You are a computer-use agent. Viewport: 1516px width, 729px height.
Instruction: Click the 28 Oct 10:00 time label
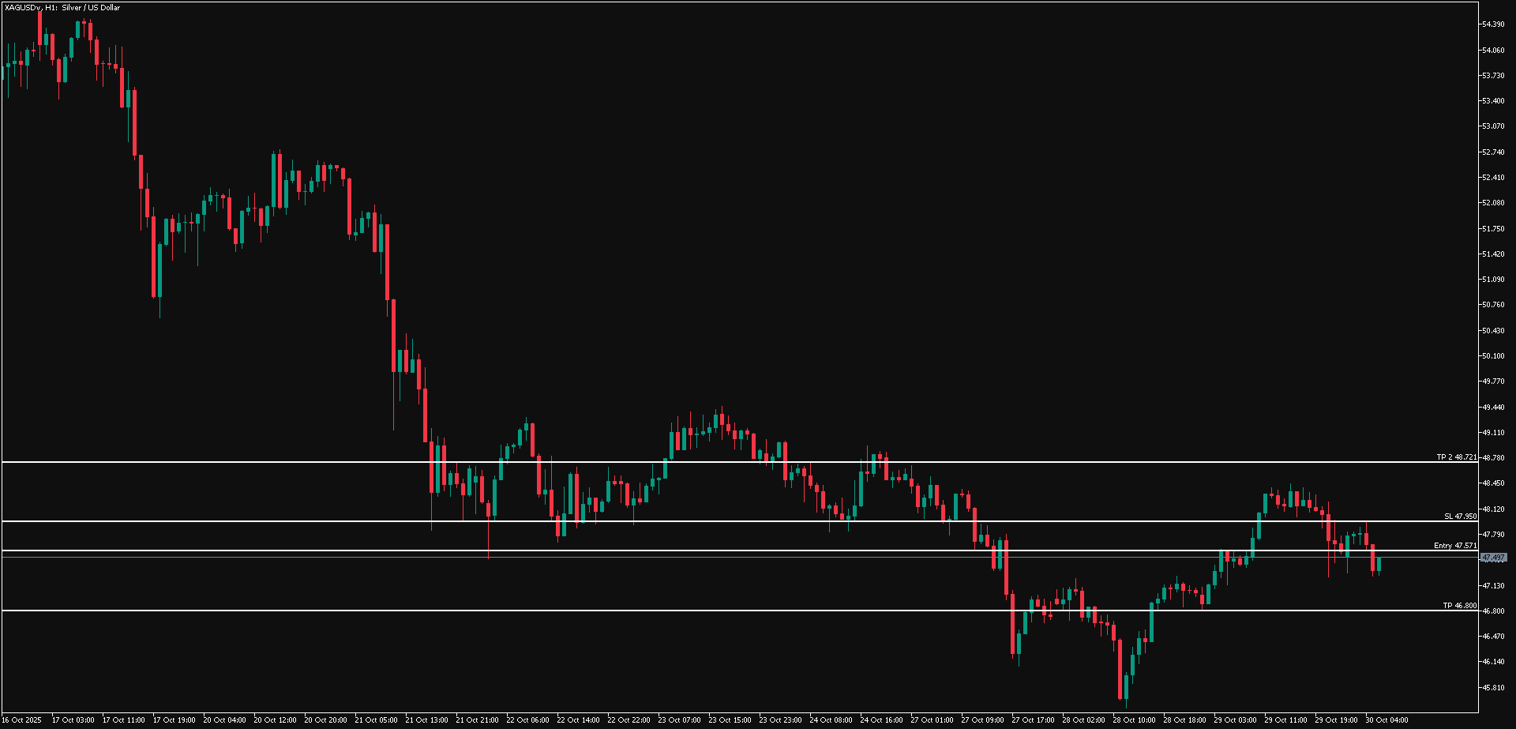point(1134,720)
